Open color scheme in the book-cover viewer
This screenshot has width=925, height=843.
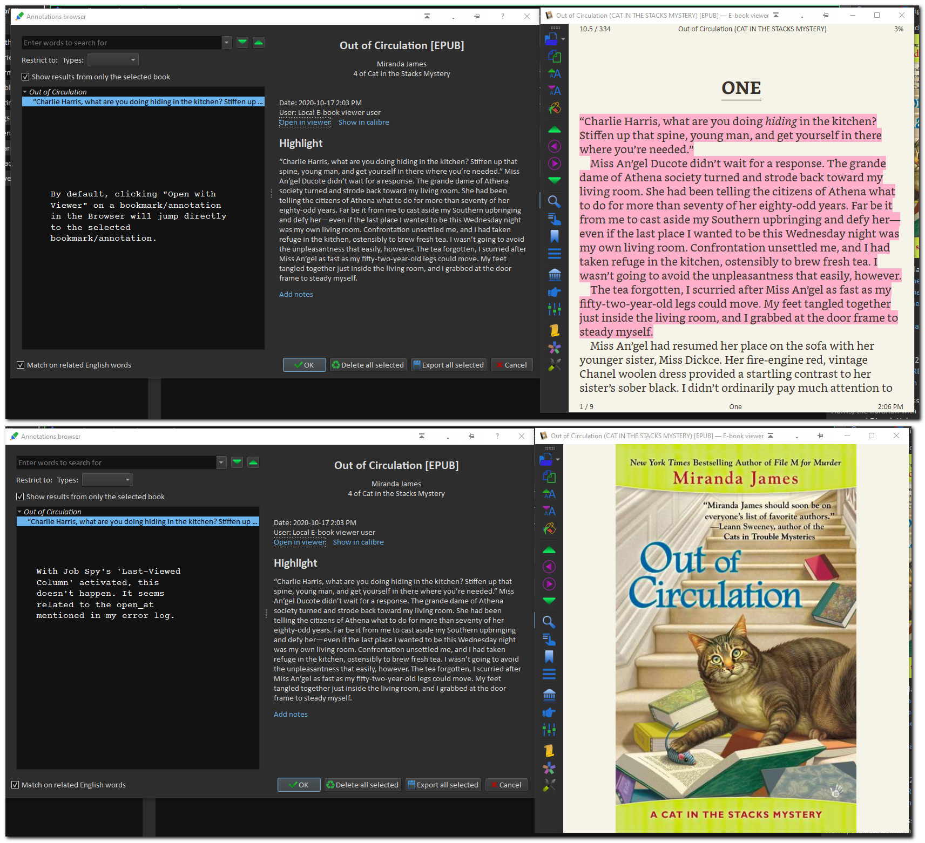pos(549,528)
